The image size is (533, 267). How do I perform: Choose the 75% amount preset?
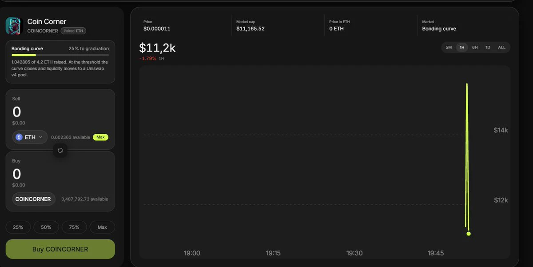tap(74, 227)
